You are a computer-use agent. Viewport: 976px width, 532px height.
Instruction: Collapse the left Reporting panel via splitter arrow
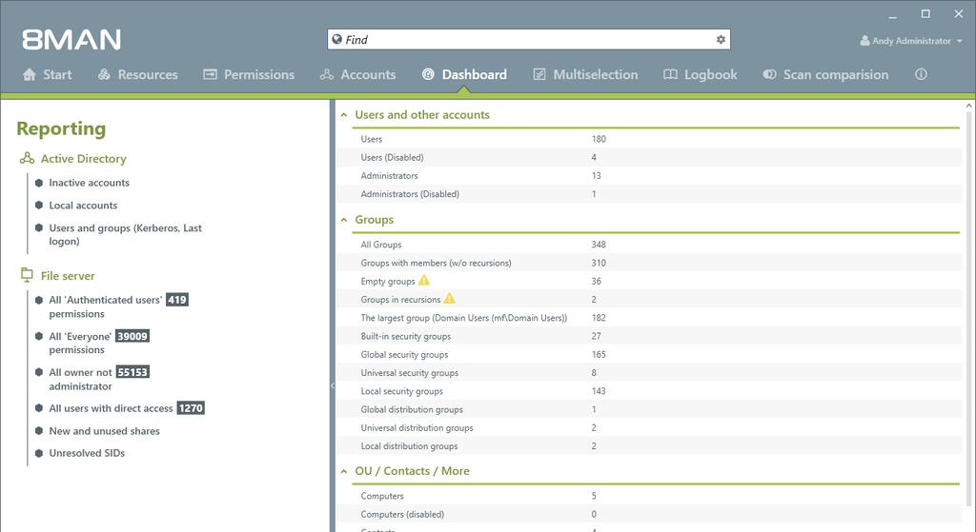point(333,385)
